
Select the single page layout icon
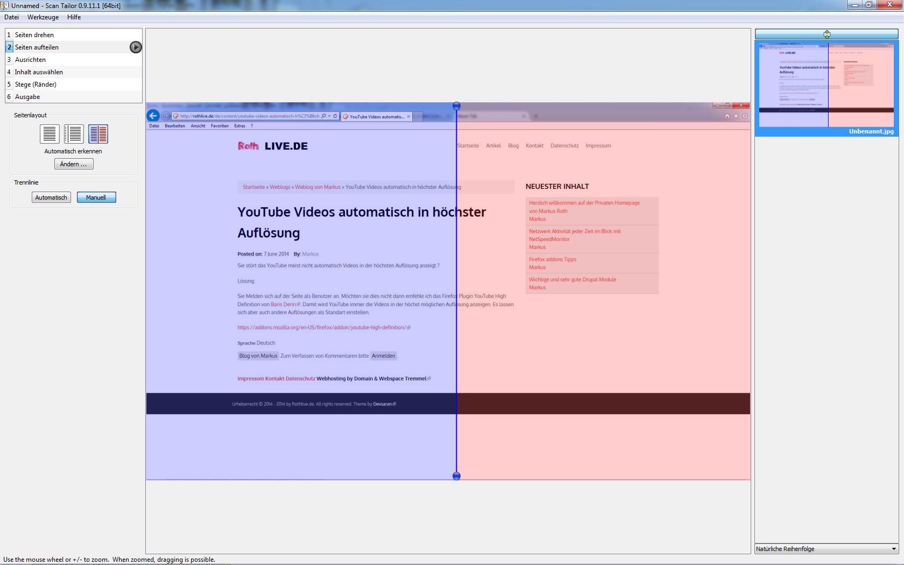[x=50, y=133]
